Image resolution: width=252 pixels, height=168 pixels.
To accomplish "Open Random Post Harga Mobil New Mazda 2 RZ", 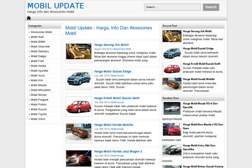I will (203, 126).
